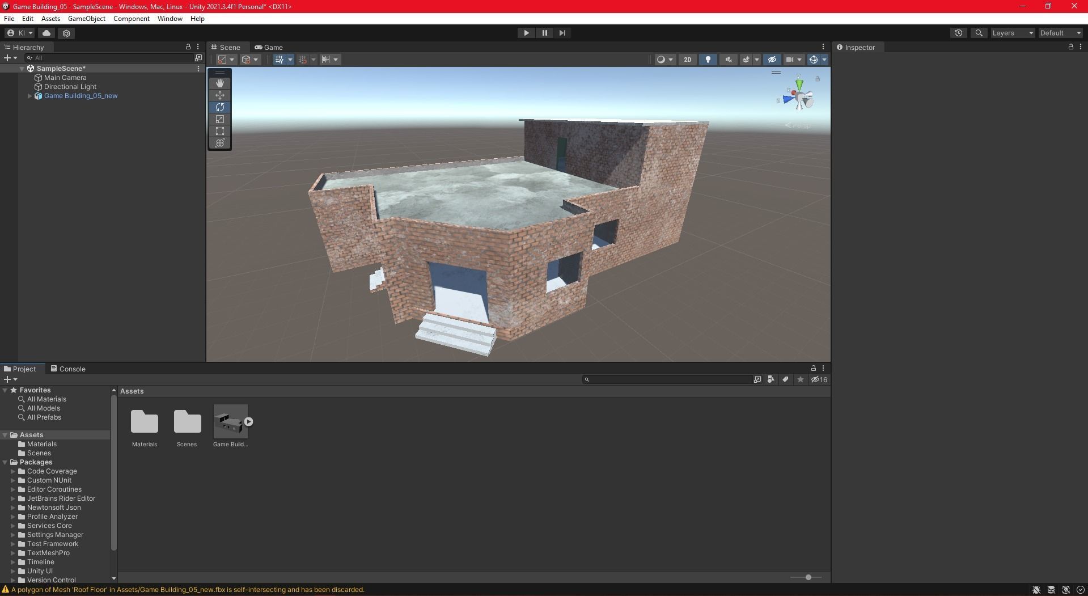The width and height of the screenshot is (1088, 596).
Task: Toggle scene gizmo lock icon
Action: (817, 79)
